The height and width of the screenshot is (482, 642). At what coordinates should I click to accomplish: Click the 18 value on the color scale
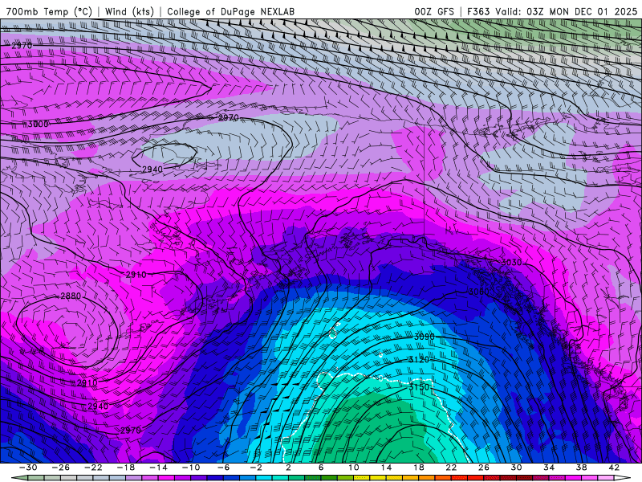(418, 468)
